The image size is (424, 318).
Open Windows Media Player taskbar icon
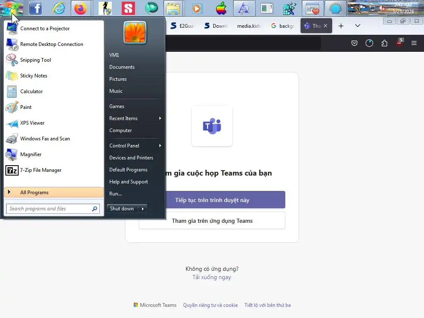(197, 8)
